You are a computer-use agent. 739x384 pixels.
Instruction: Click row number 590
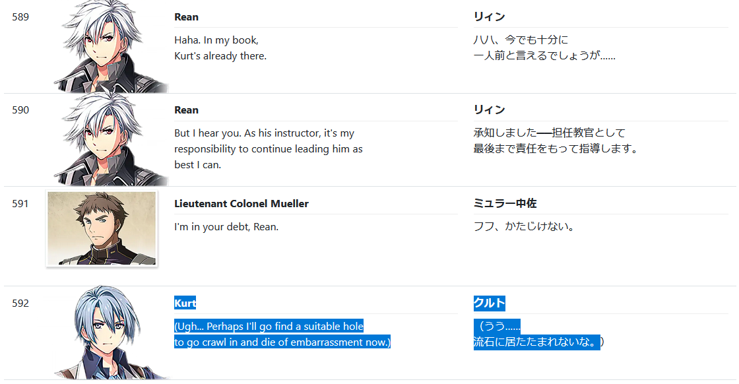20,110
